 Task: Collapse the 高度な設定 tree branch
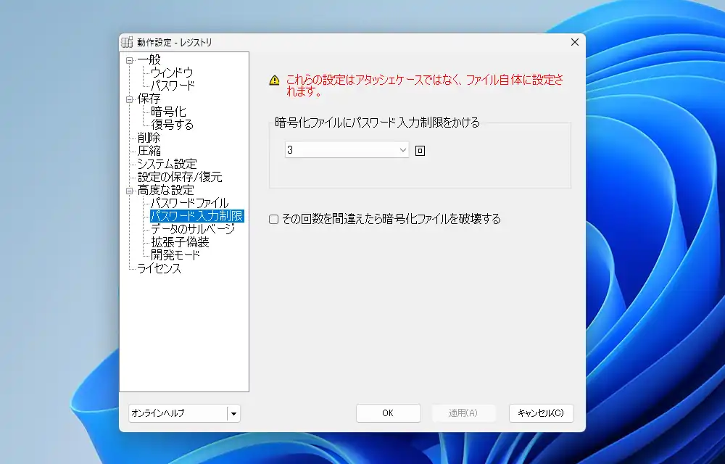129,189
